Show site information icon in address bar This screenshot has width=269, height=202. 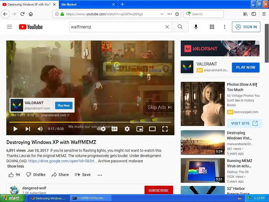(57, 14)
